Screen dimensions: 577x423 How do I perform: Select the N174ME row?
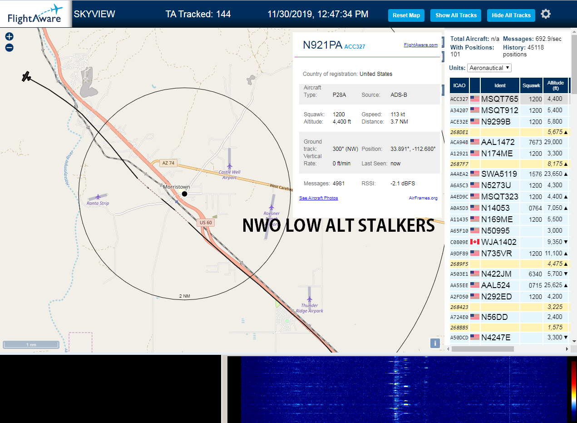(510, 154)
